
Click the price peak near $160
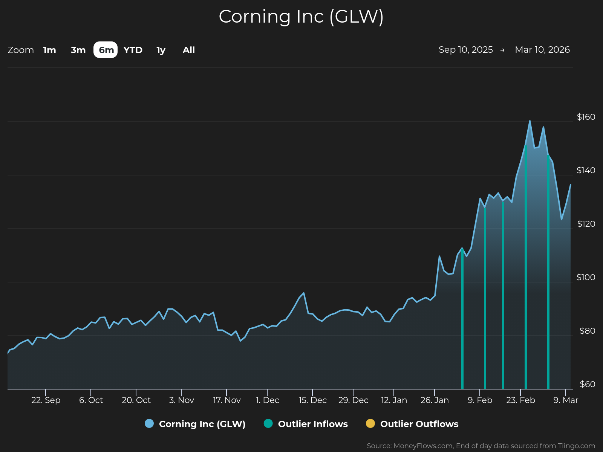tap(530, 121)
